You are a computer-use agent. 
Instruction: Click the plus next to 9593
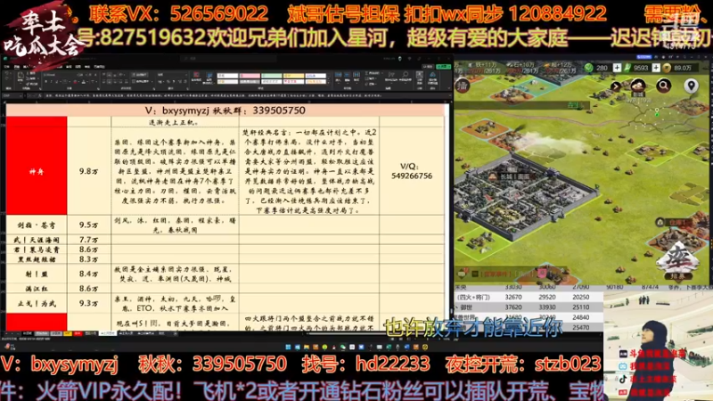tap(656, 68)
